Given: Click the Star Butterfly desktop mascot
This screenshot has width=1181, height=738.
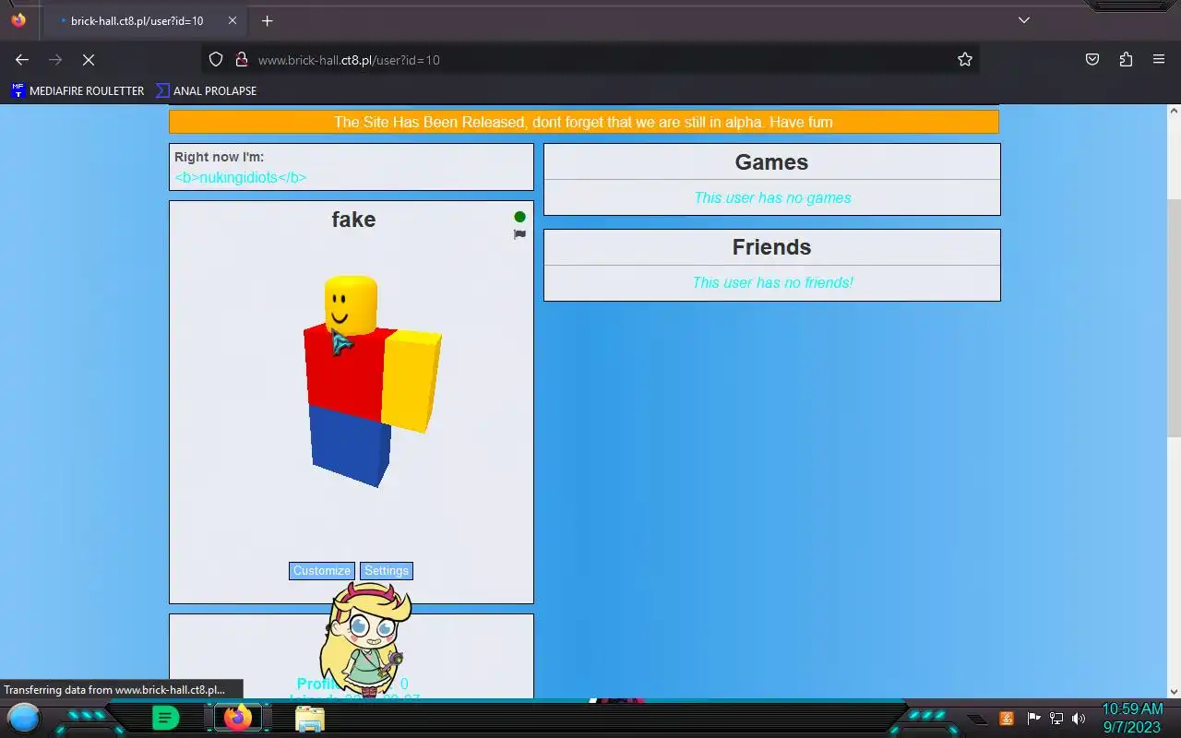Looking at the screenshot, I should pyautogui.click(x=364, y=640).
